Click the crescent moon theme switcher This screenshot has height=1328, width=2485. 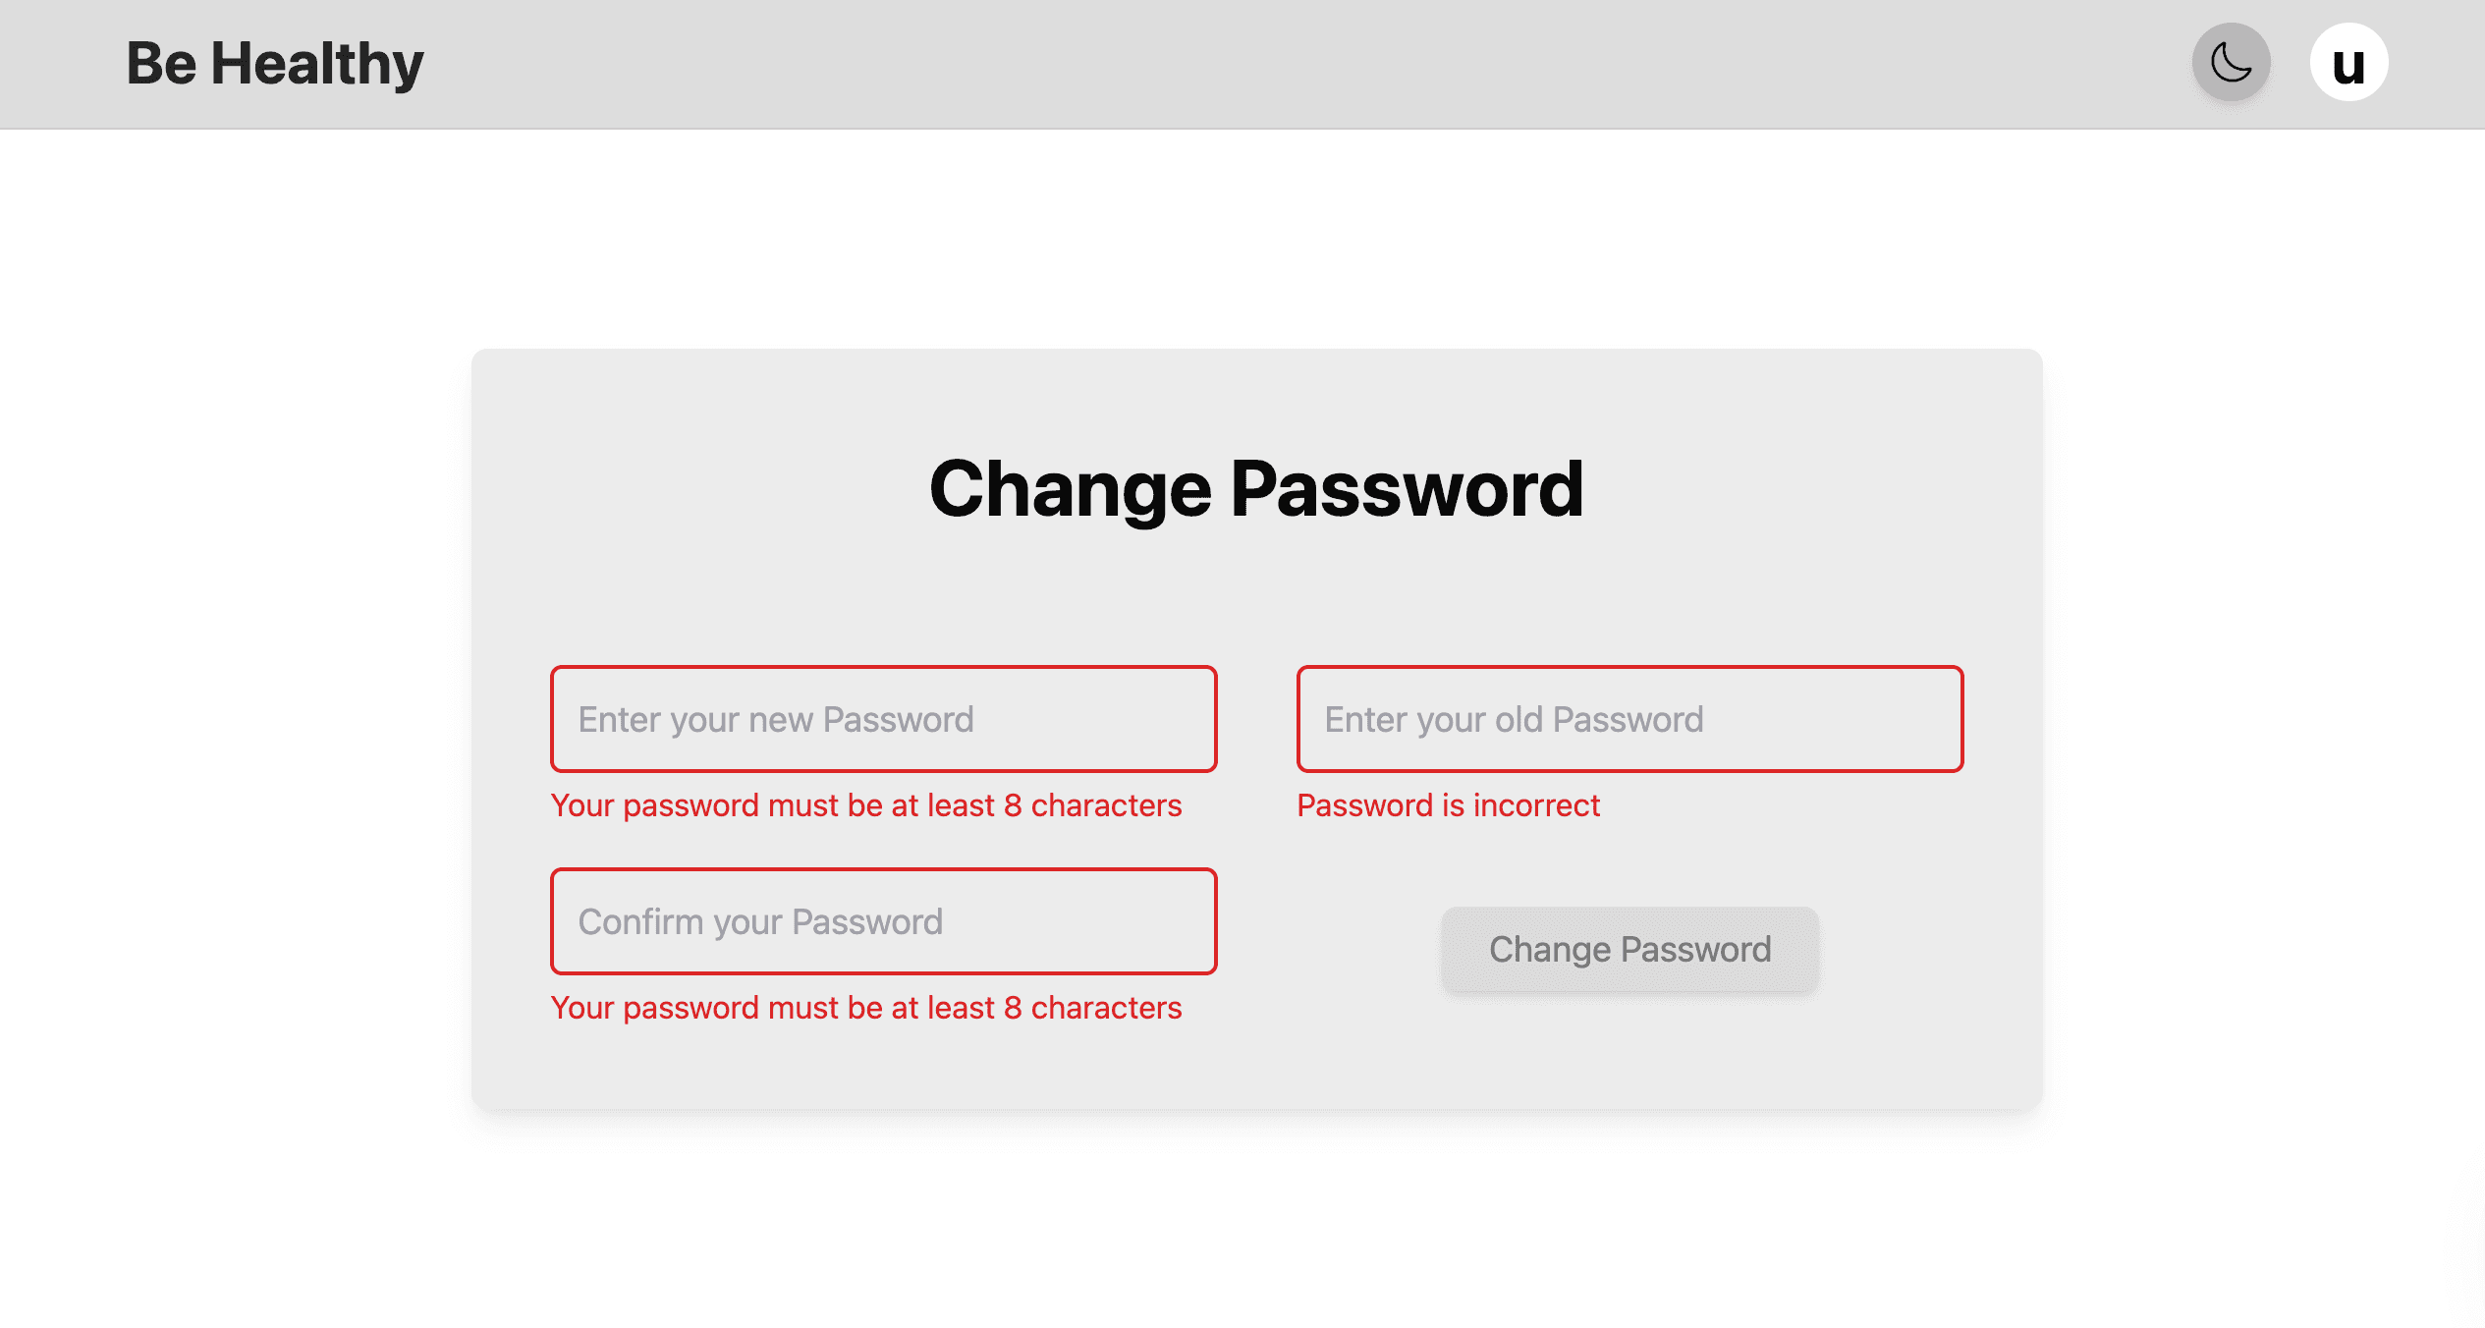point(2231,61)
